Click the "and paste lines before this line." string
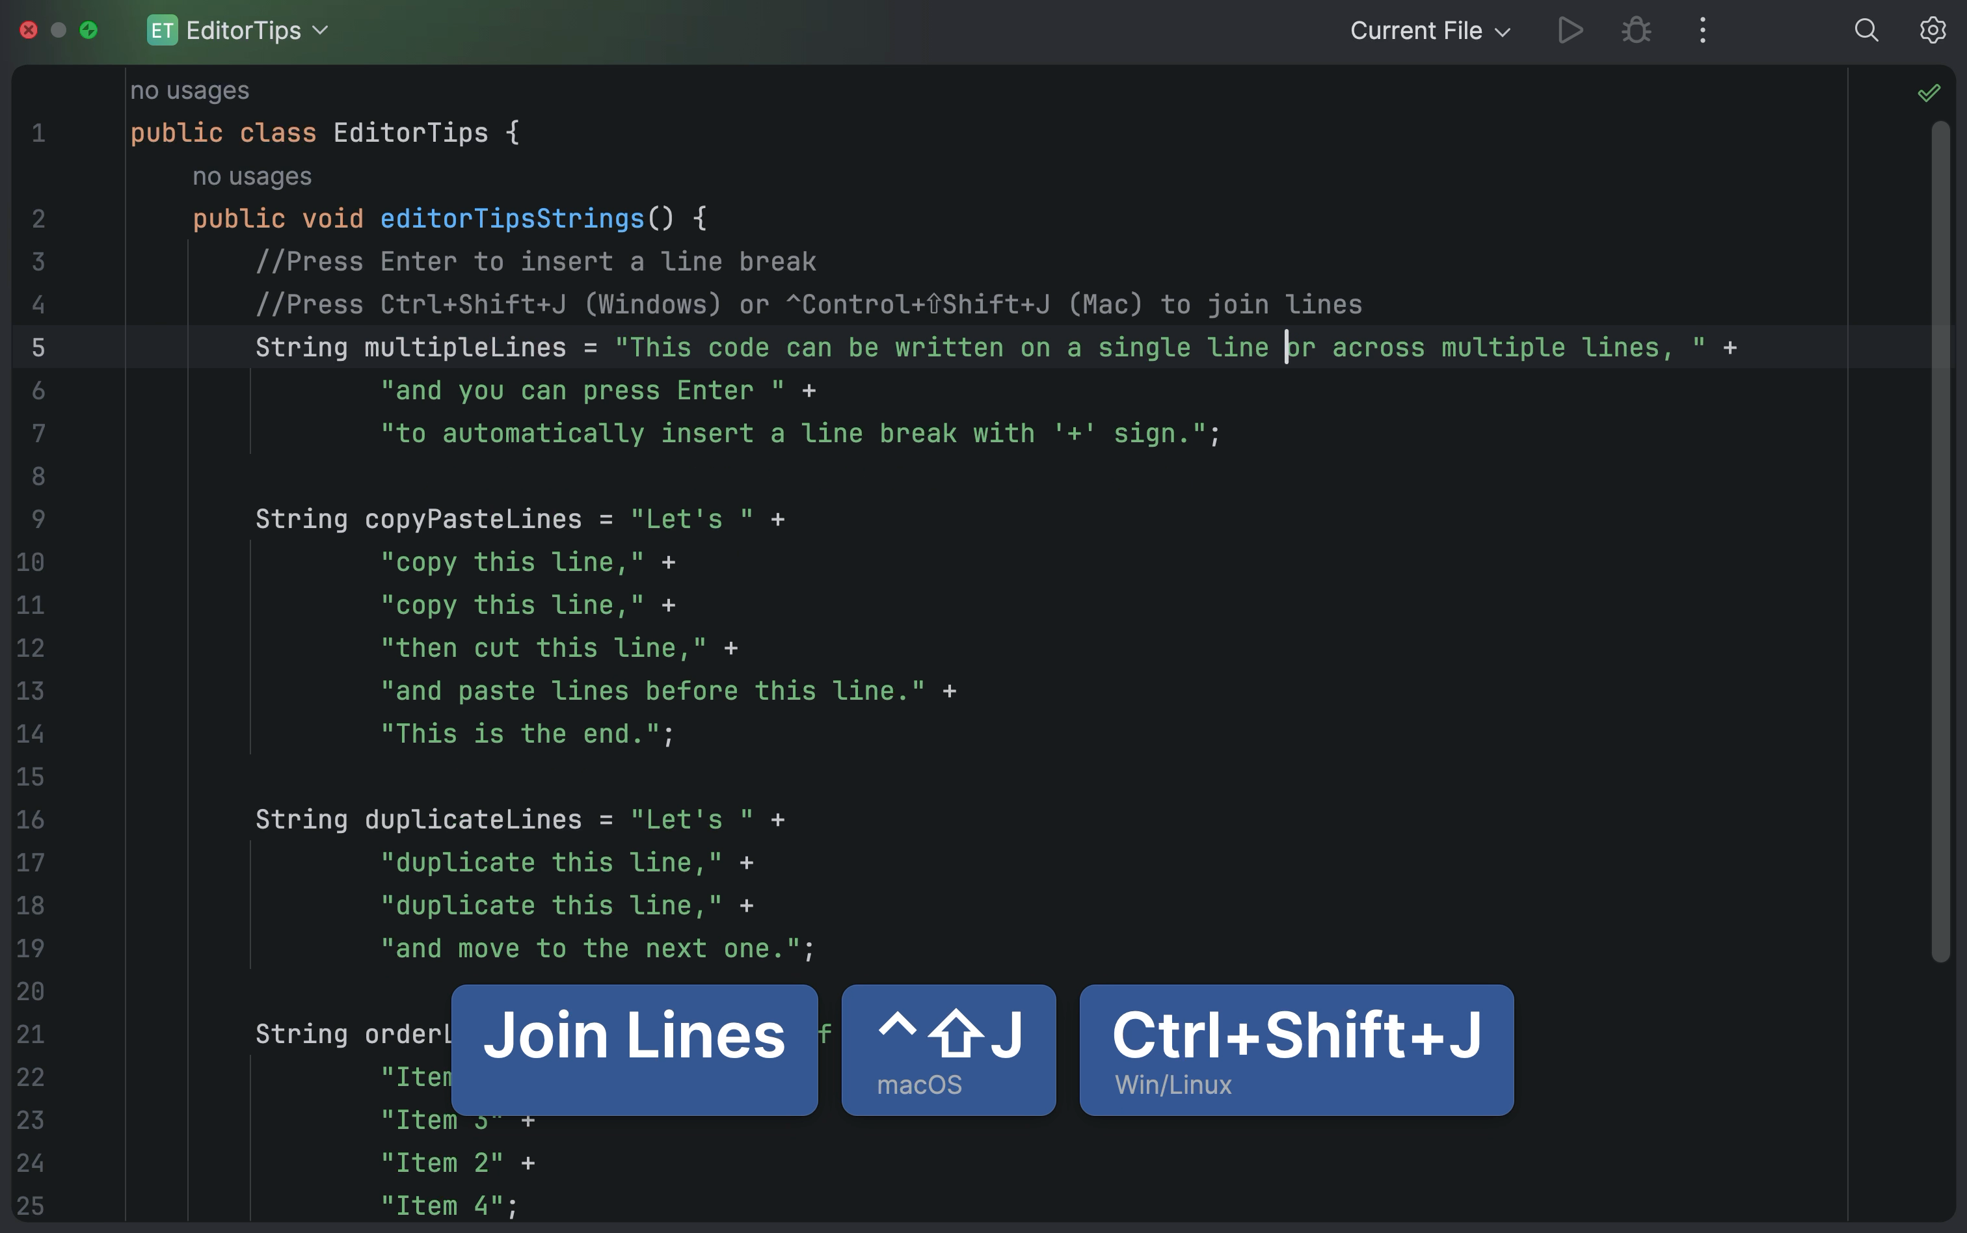 point(652,691)
